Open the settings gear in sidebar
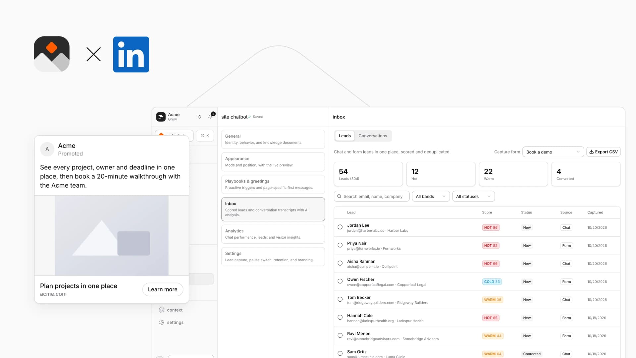Viewport: 636px width, 358px height. 162,322
